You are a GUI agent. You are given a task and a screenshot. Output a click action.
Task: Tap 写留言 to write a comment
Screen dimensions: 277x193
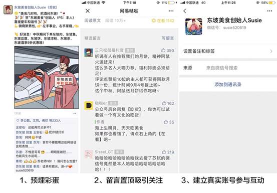168,38
